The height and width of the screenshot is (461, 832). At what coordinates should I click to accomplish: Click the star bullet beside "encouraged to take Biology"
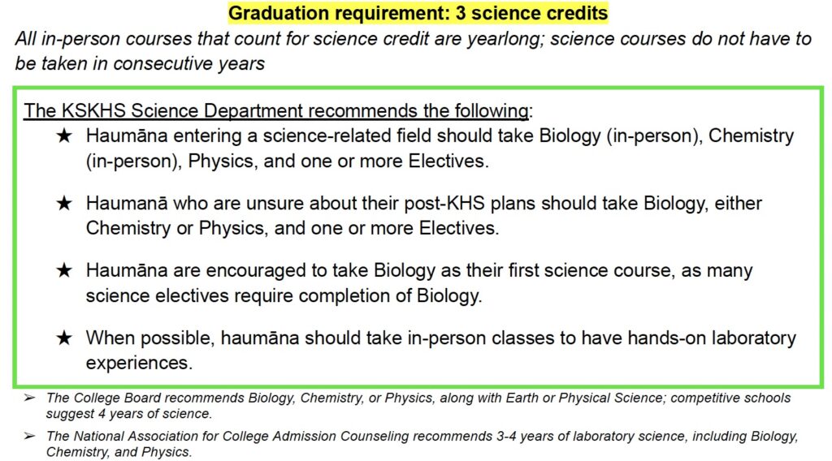pos(65,271)
